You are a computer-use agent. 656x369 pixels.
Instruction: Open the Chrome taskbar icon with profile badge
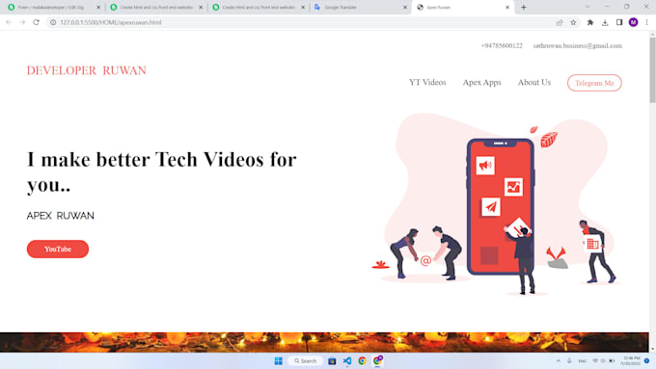(x=377, y=360)
